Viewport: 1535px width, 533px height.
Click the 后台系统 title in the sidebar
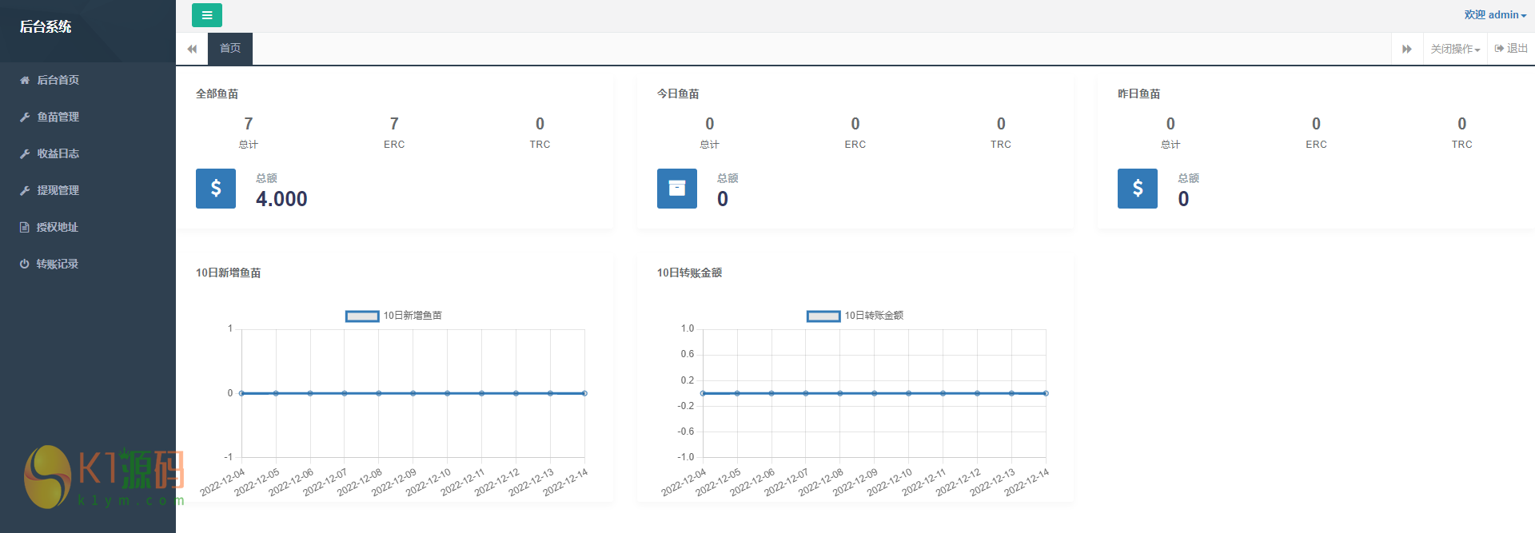(46, 27)
